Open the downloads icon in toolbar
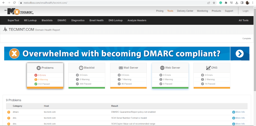256x126 pixels. [x=237, y=3]
